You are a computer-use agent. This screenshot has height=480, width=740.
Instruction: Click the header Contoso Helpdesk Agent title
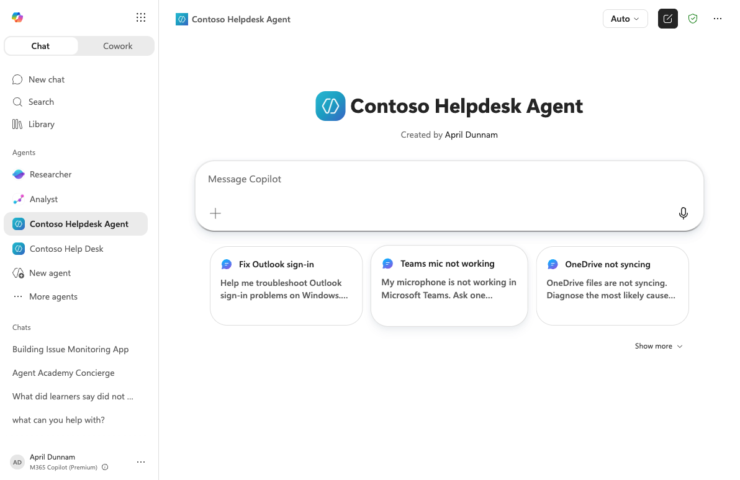[241, 19]
